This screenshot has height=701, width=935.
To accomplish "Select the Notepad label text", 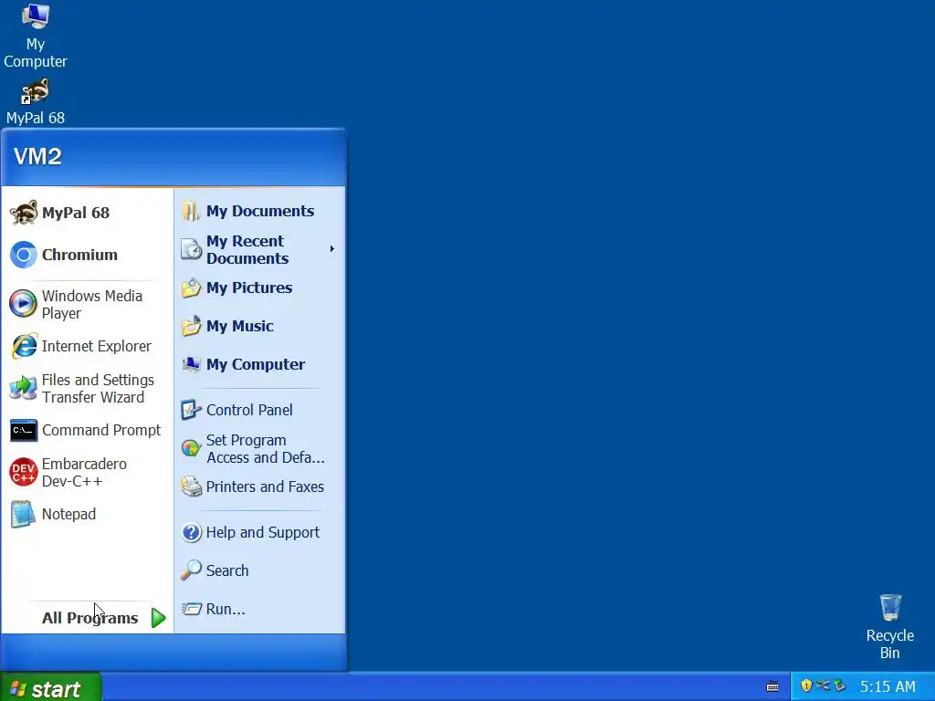I will click(68, 515).
